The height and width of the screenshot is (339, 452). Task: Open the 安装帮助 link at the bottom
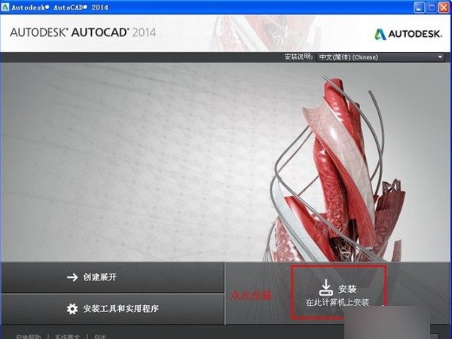tap(29, 336)
